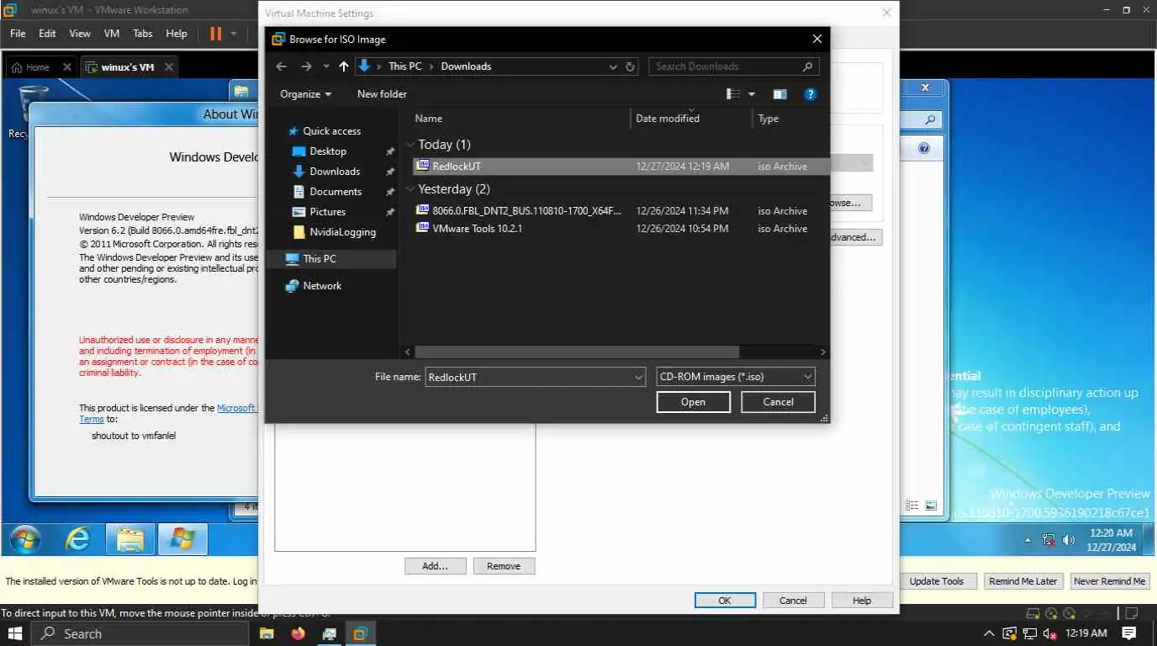Collapse the Today (1) group
This screenshot has height=646, width=1157.
click(x=411, y=145)
